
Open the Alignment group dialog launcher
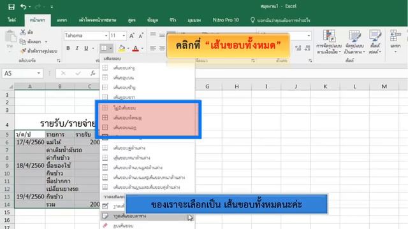(x=253, y=60)
